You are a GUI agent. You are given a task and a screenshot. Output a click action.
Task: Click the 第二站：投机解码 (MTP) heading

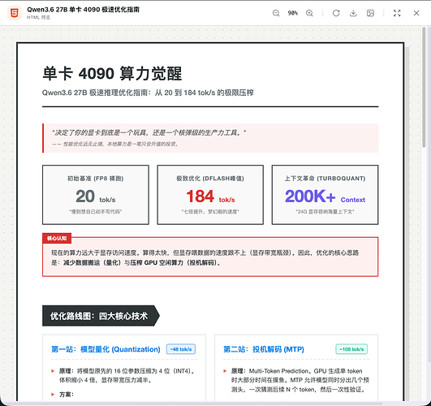[264, 349]
